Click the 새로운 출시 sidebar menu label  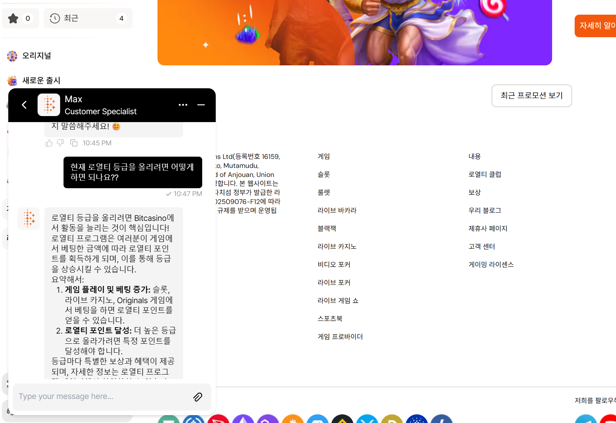click(x=41, y=80)
